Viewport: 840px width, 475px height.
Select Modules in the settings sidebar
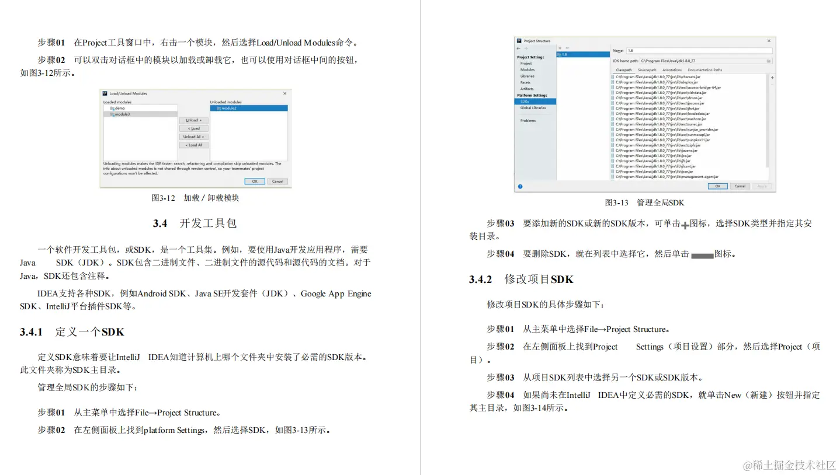(527, 69)
